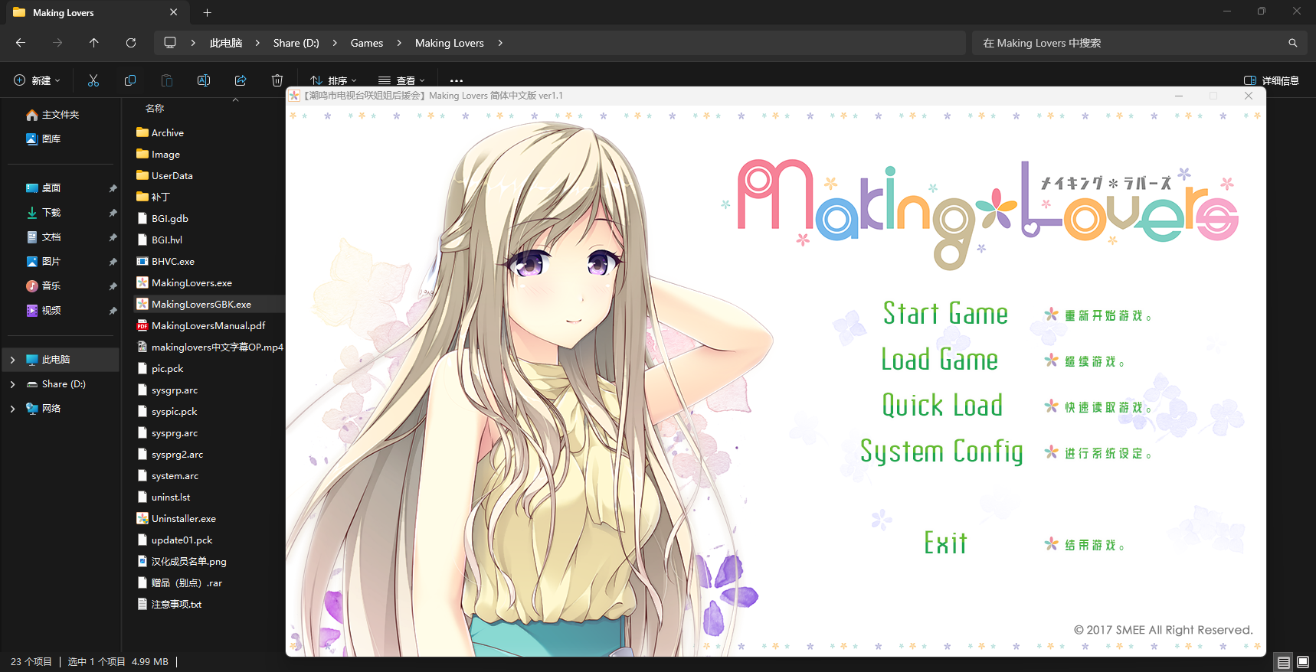Open 查看 (View) dropdown

click(401, 80)
